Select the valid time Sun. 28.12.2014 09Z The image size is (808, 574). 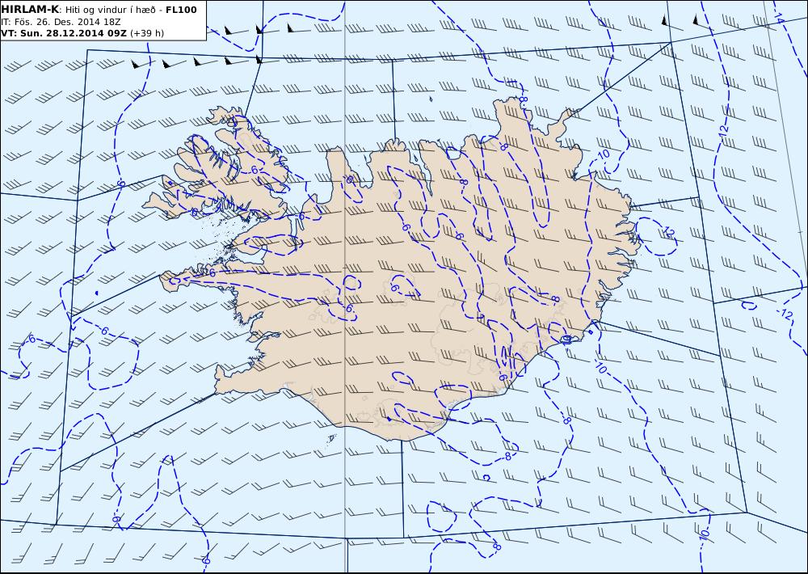[73, 33]
